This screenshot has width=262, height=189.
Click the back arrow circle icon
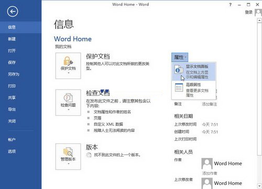[x=13, y=12]
